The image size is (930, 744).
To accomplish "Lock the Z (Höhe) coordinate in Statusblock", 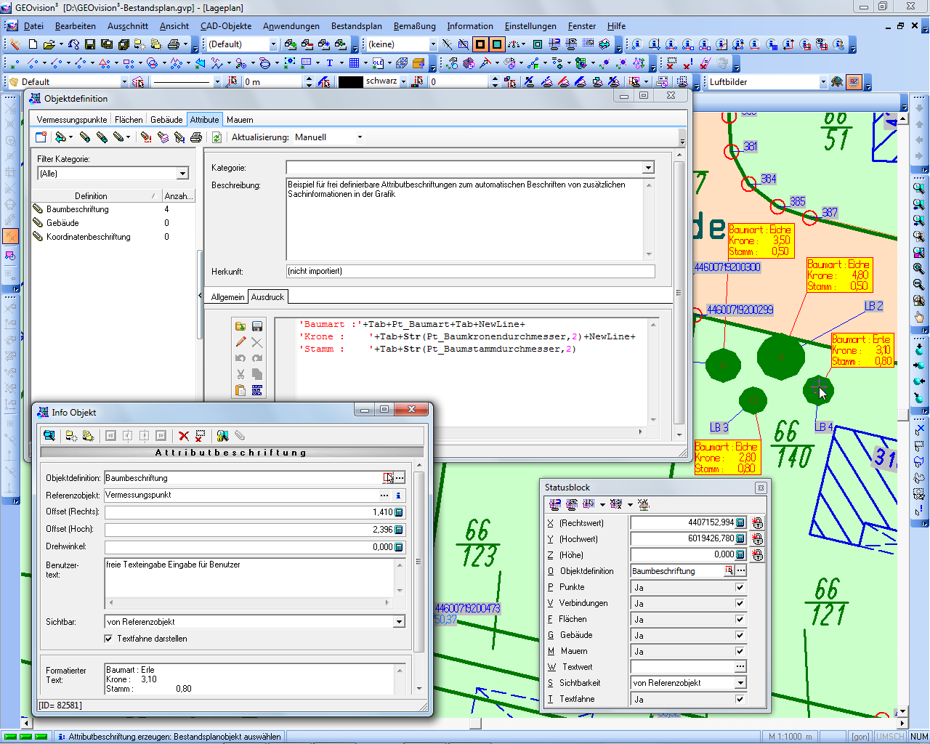I will (x=758, y=555).
